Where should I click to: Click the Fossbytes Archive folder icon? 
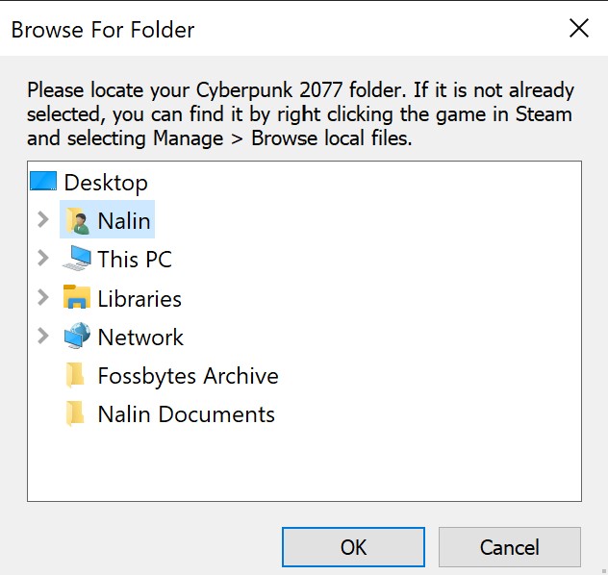coord(76,376)
